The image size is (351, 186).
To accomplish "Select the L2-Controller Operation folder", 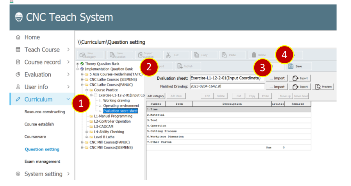I will click(x=112, y=121).
